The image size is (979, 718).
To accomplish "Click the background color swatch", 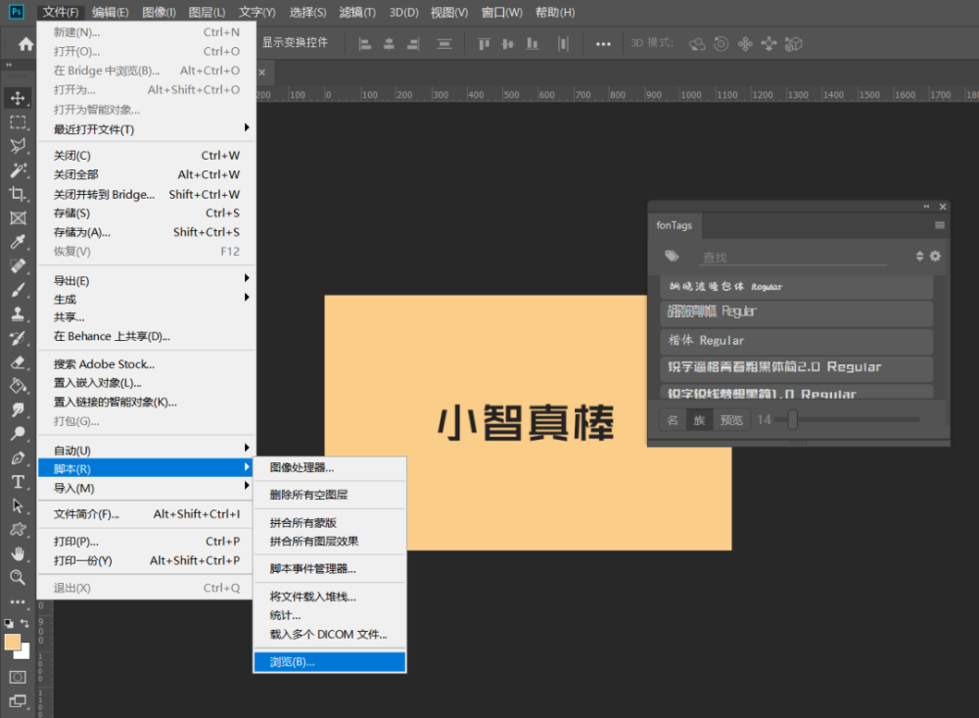I will [25, 654].
